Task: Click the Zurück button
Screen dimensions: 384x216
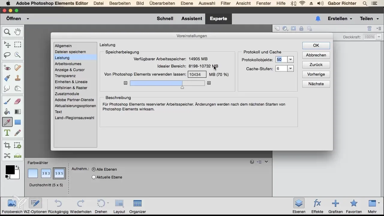Action: point(316,65)
